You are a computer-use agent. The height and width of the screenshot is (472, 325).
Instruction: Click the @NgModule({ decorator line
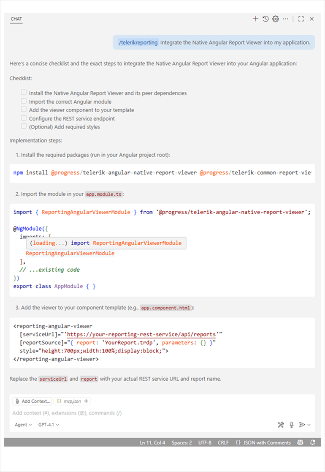(x=30, y=229)
